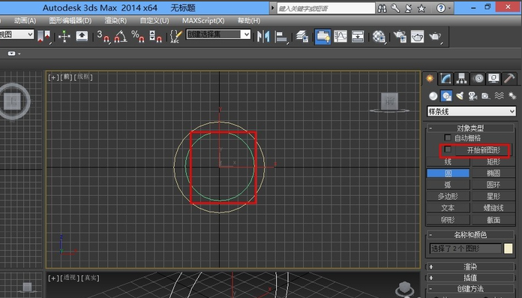Open the Schematic View icon

tap(358, 36)
